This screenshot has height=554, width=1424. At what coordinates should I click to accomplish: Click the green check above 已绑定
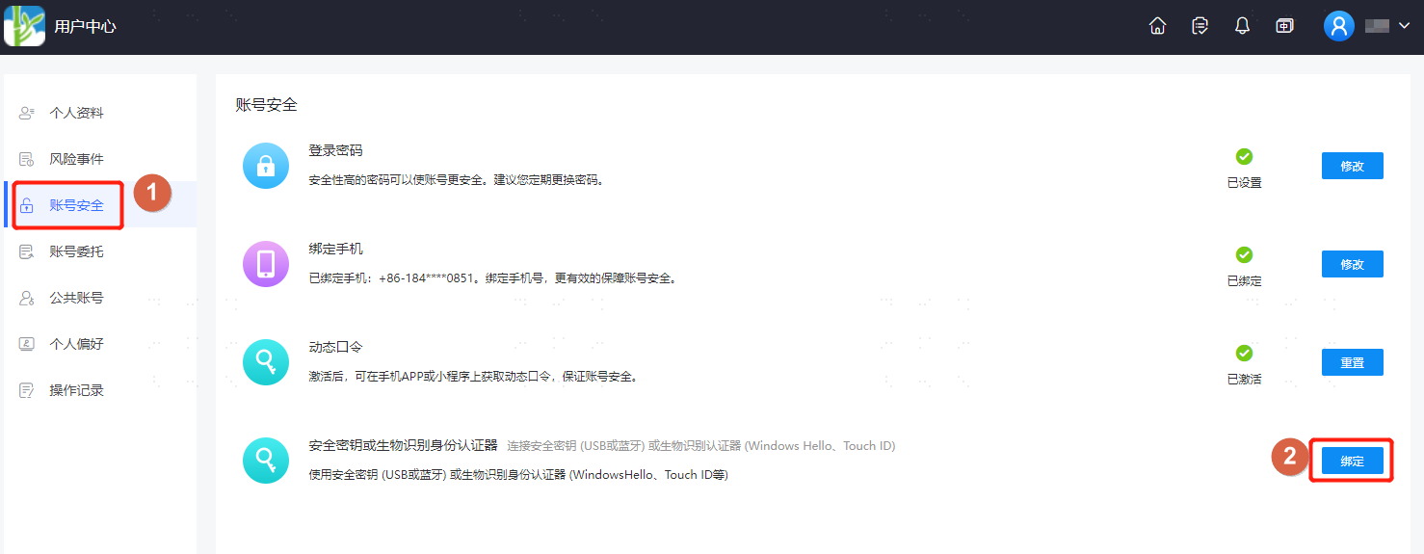click(1244, 254)
